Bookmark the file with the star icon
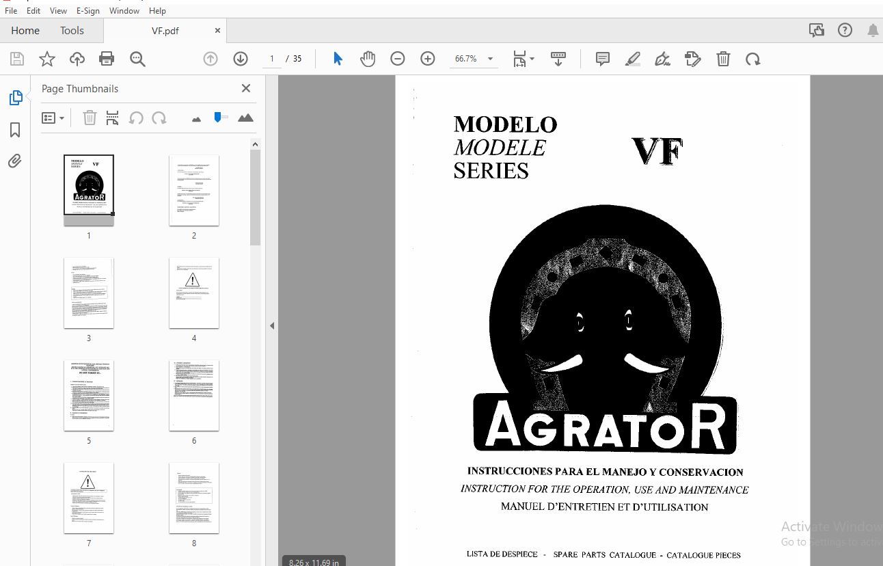 pos(47,59)
